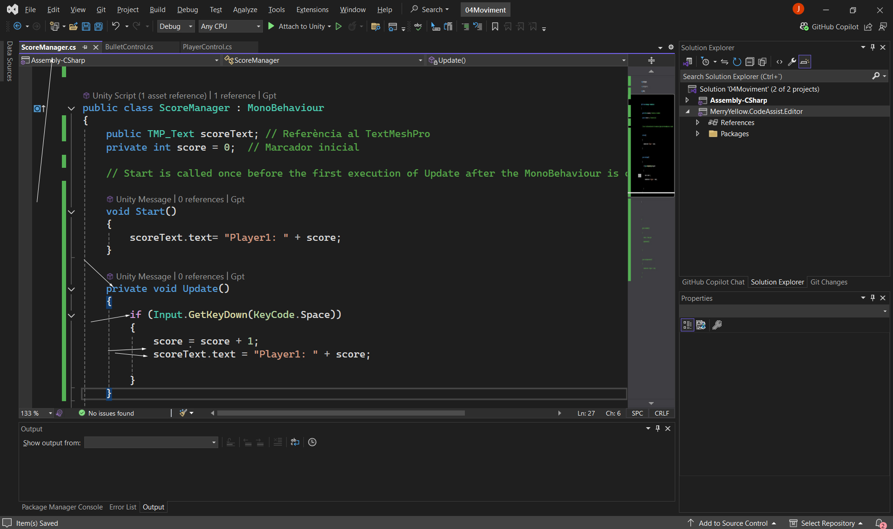Open Properties wrench icon in Solution Explorer
The image size is (893, 529).
tap(792, 62)
